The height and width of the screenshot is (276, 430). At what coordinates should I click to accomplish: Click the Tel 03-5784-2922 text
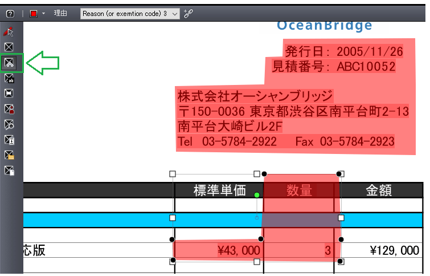point(227,142)
